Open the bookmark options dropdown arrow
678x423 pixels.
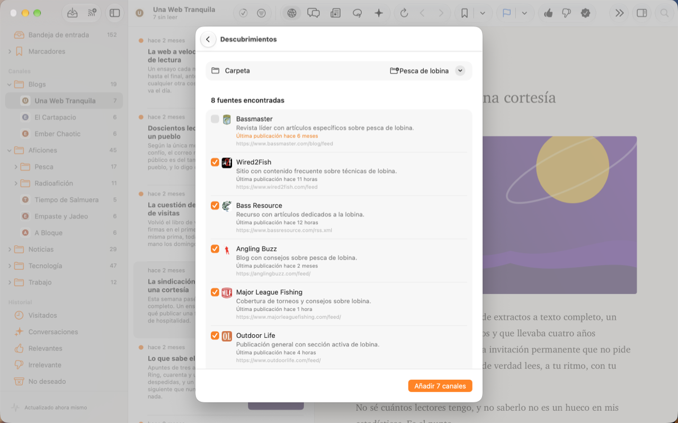click(x=483, y=13)
